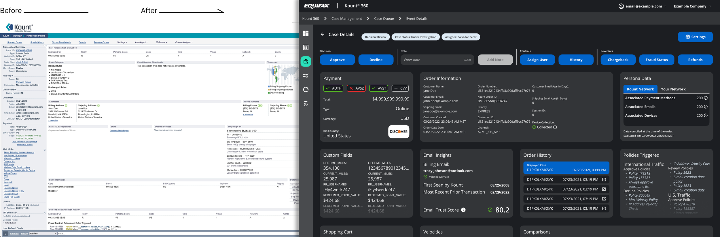Click the green icon beside Shipping Address

coord(98,105)
